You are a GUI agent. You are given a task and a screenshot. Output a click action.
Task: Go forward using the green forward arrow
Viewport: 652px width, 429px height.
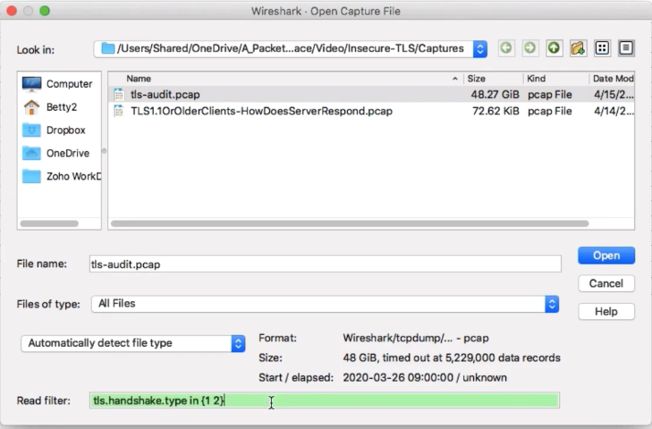[529, 48]
